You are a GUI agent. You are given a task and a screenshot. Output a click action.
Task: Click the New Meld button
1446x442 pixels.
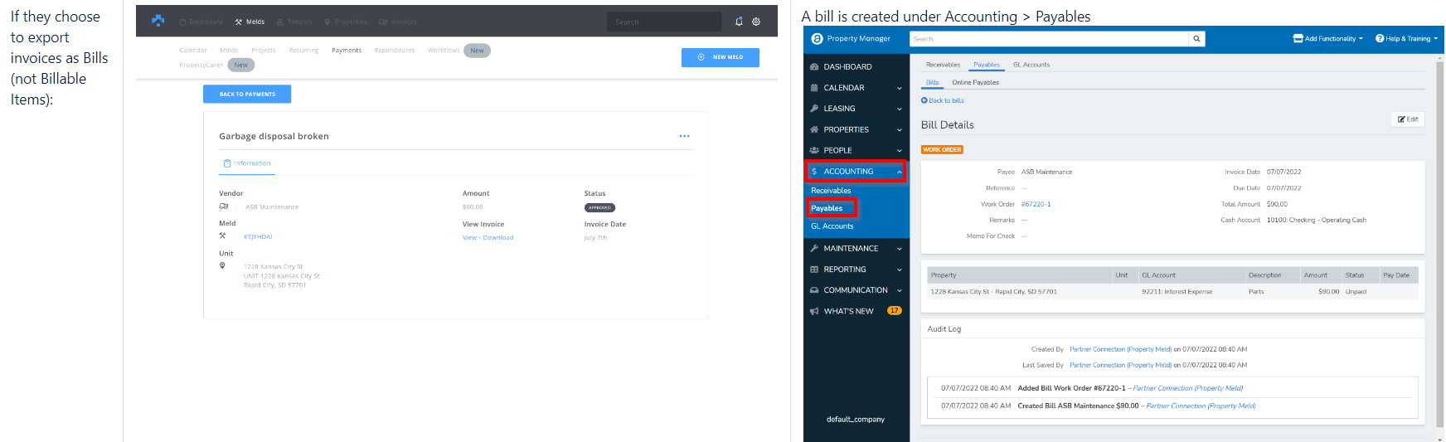[721, 57]
